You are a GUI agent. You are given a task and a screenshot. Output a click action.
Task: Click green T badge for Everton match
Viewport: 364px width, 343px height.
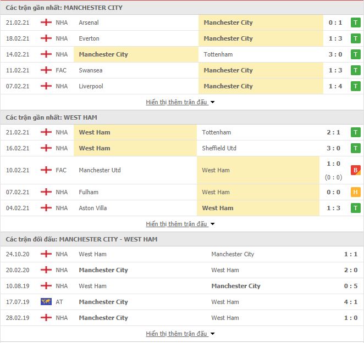(x=355, y=38)
